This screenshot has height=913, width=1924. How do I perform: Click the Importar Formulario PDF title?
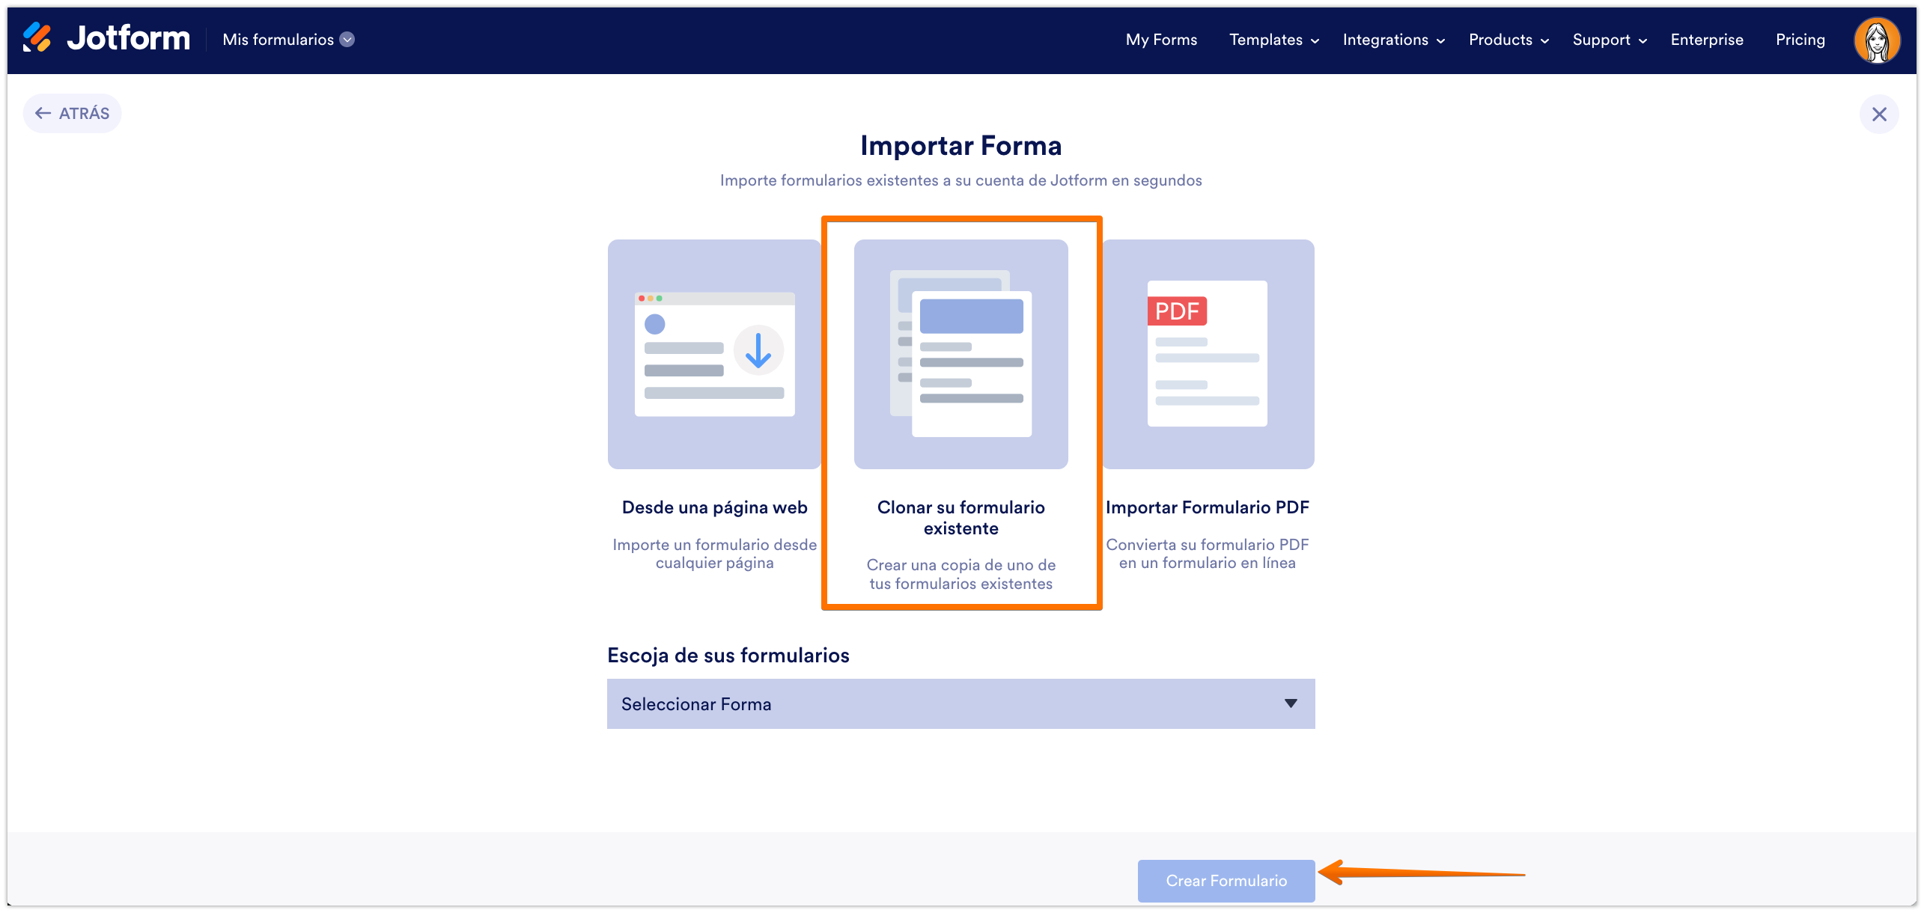[1208, 507]
